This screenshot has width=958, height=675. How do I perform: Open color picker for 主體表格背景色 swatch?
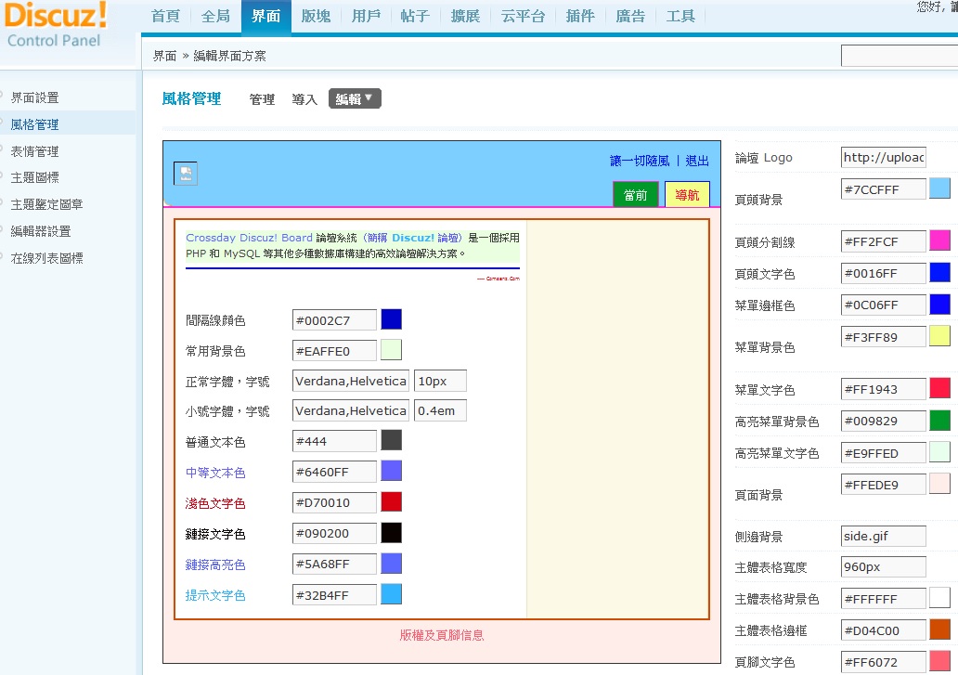pos(939,598)
